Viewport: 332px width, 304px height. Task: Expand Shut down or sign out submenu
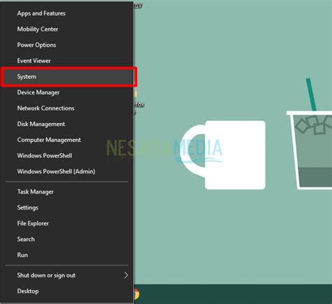pyautogui.click(x=67, y=275)
